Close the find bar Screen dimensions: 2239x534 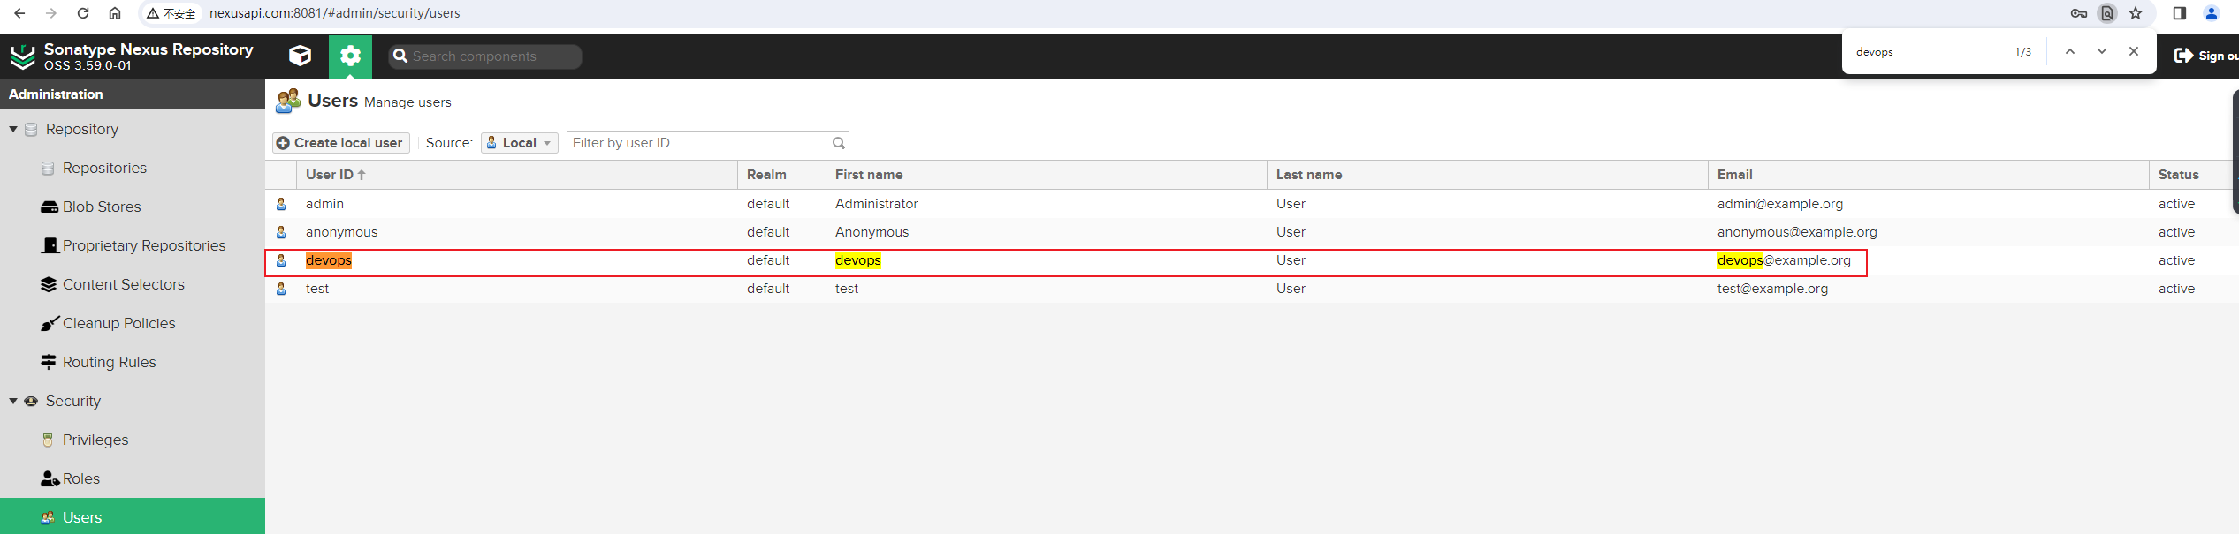point(2134,52)
